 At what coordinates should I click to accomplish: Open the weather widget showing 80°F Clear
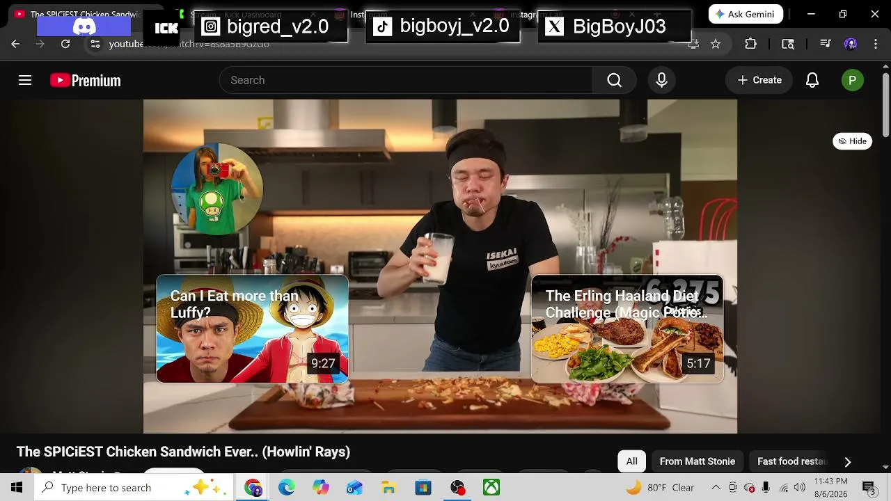pyautogui.click(x=660, y=488)
